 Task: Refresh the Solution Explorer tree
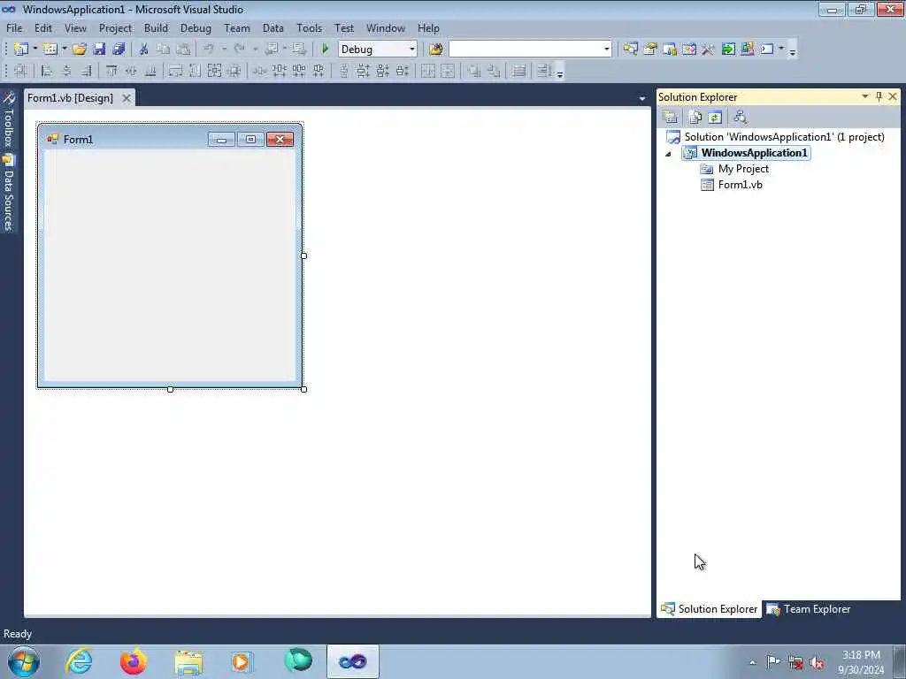pyautogui.click(x=715, y=118)
